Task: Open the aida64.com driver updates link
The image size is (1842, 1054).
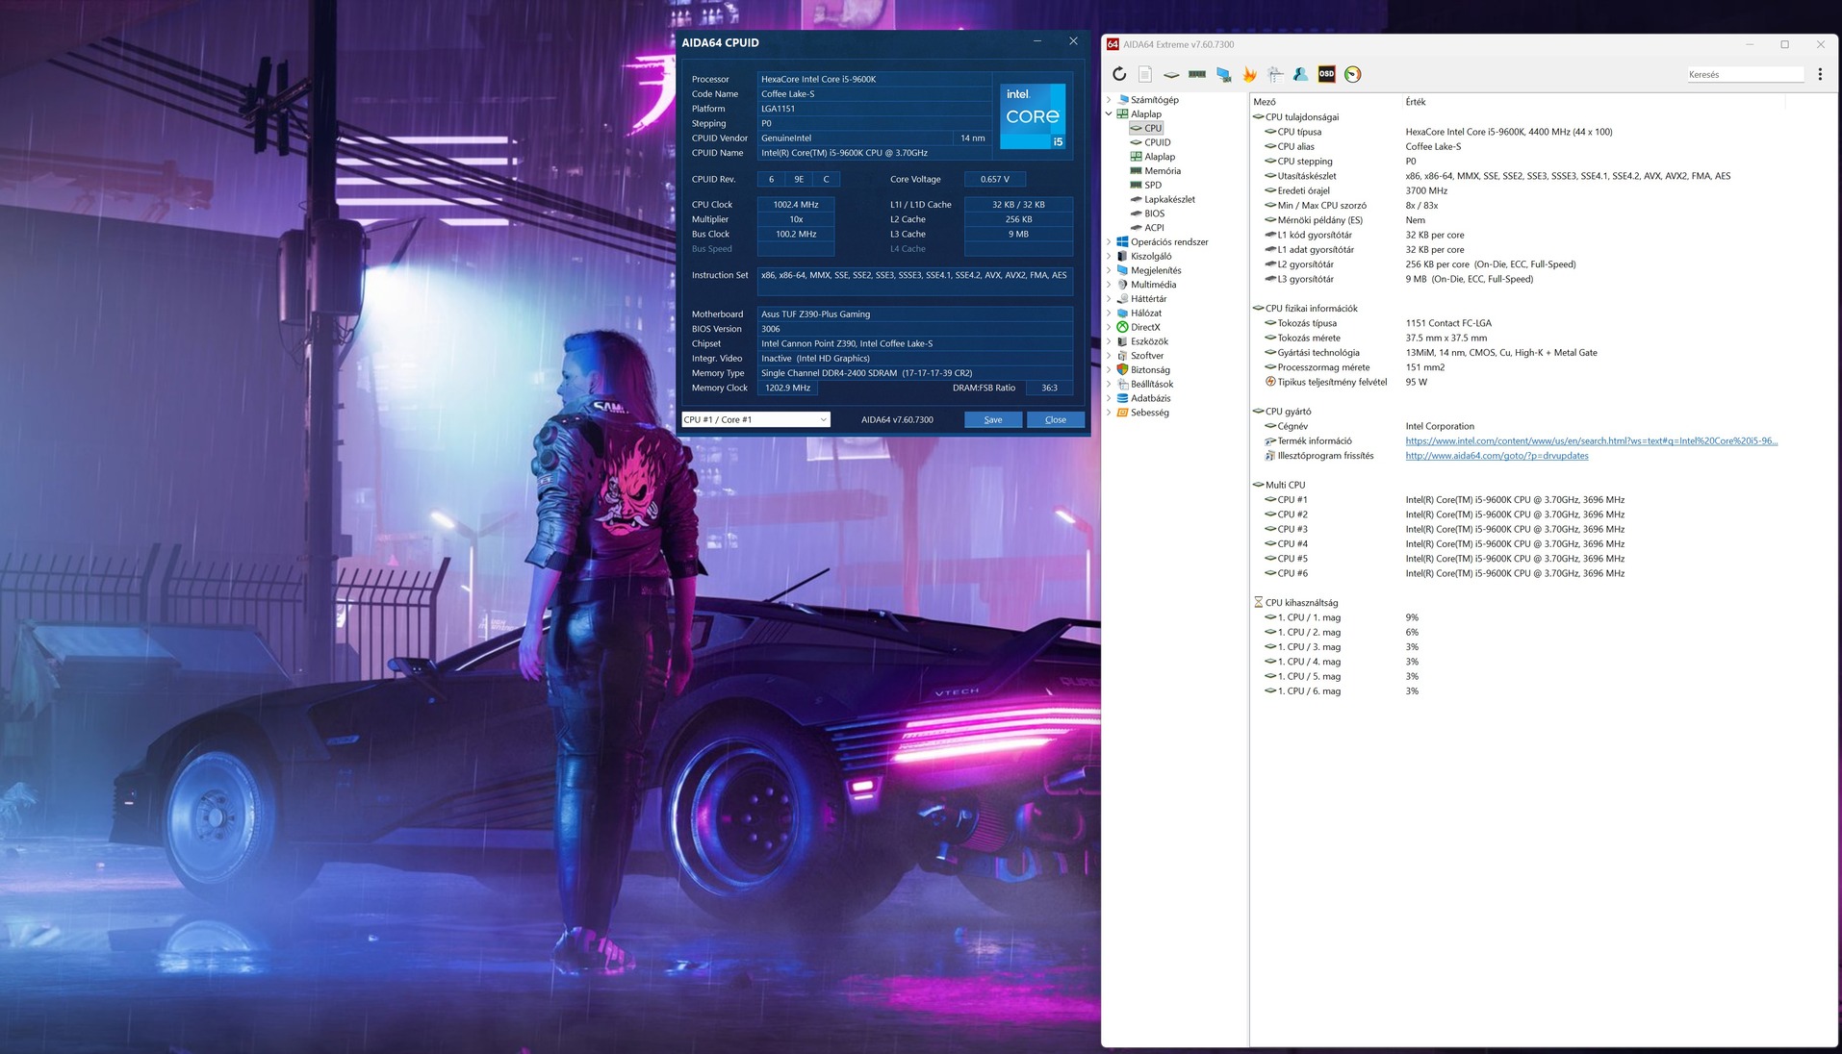Action: click(1497, 456)
